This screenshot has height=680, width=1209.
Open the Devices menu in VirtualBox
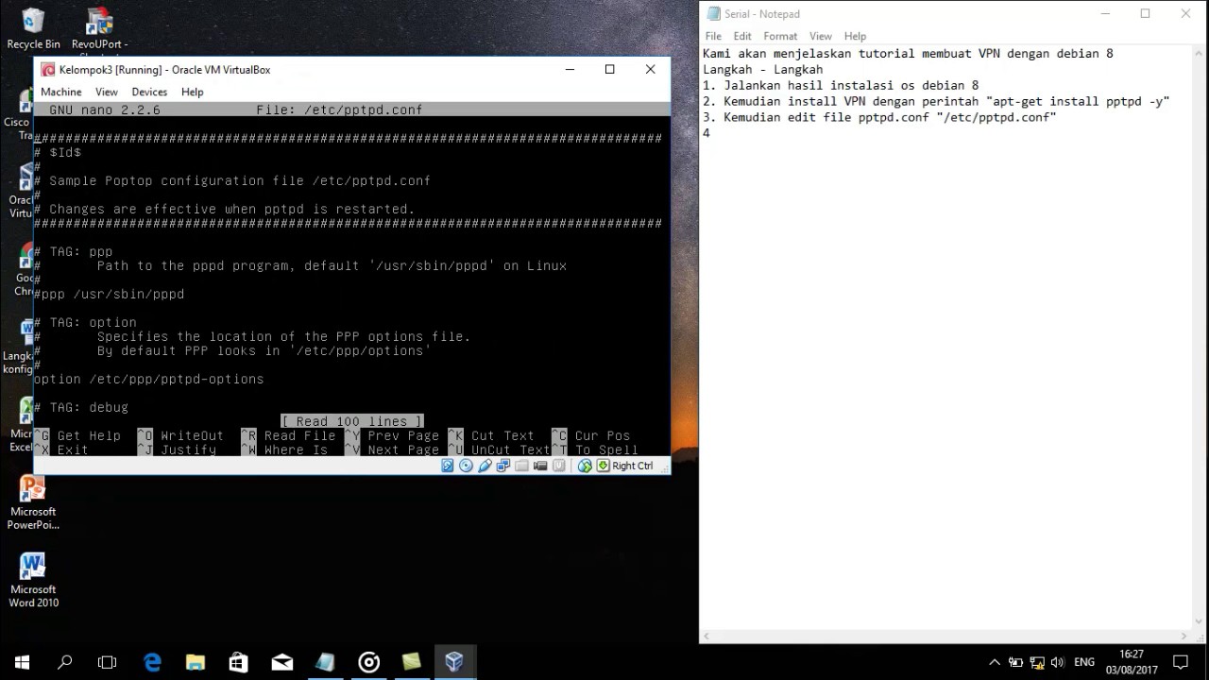coord(149,92)
